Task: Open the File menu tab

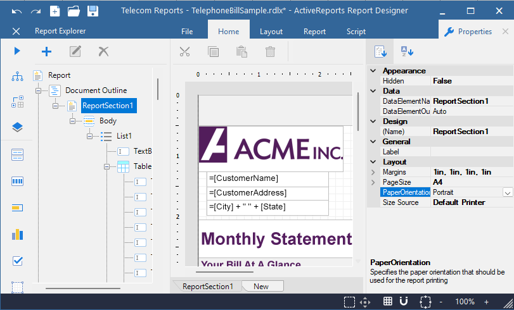Action: click(187, 32)
